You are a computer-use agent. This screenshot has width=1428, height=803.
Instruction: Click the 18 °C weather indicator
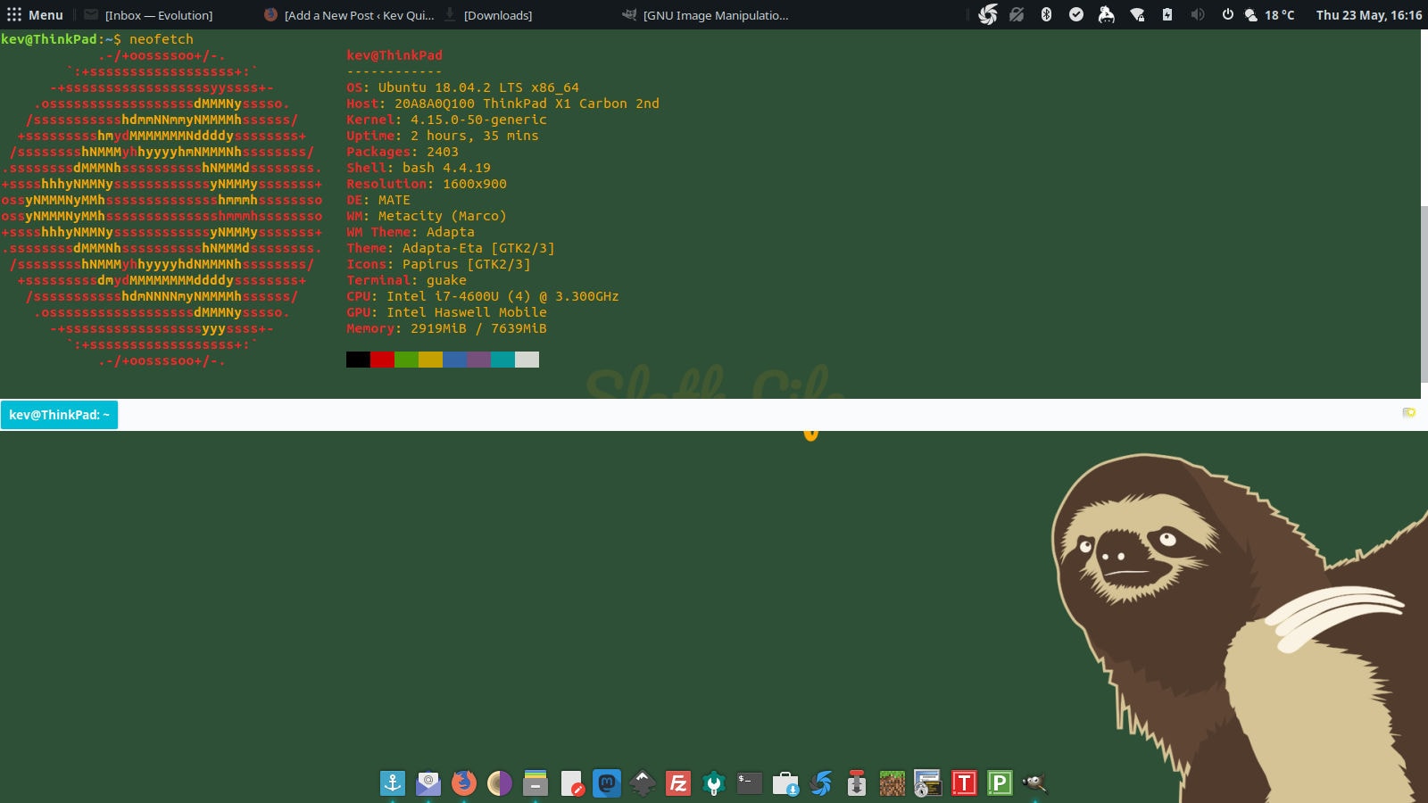click(x=1269, y=14)
